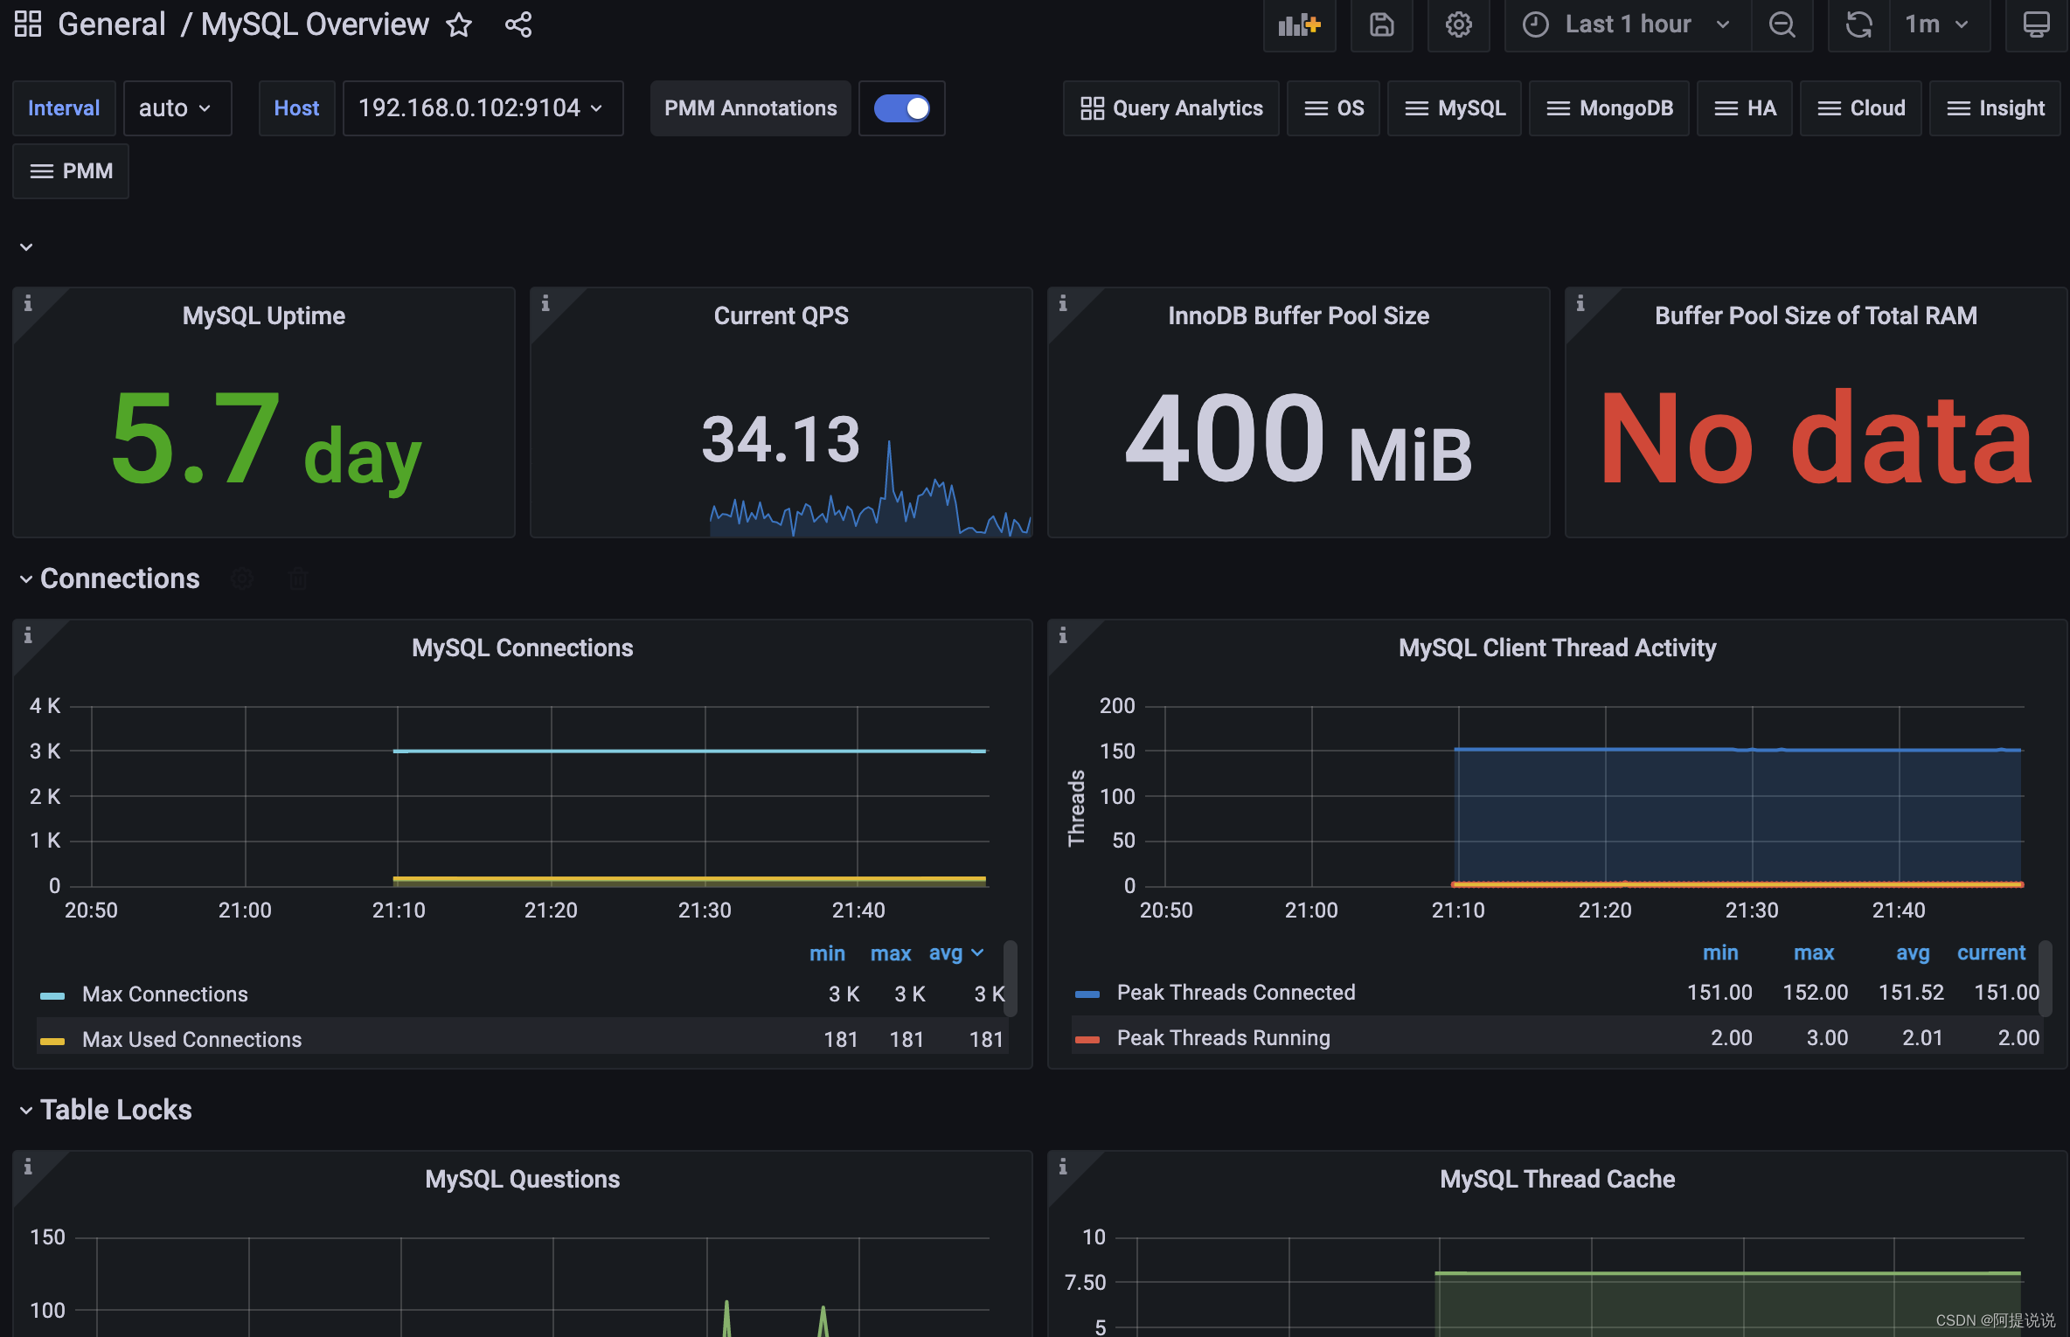The width and height of the screenshot is (2070, 1337).
Task: Cycle the TV view mode
Action: click(2036, 24)
